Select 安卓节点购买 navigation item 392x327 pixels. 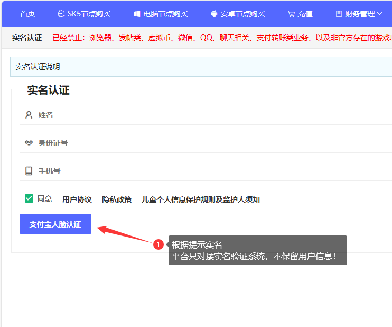point(242,14)
